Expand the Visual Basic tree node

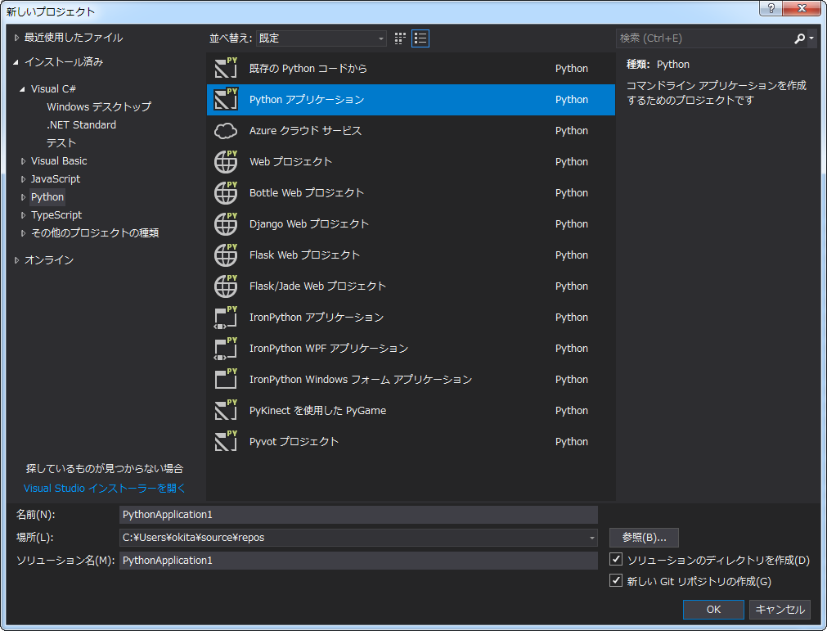coord(23,161)
